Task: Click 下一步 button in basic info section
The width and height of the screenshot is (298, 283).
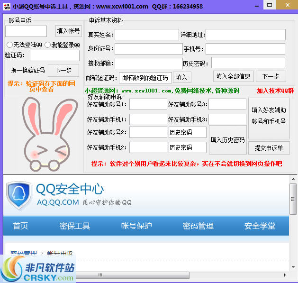Action: point(271,76)
